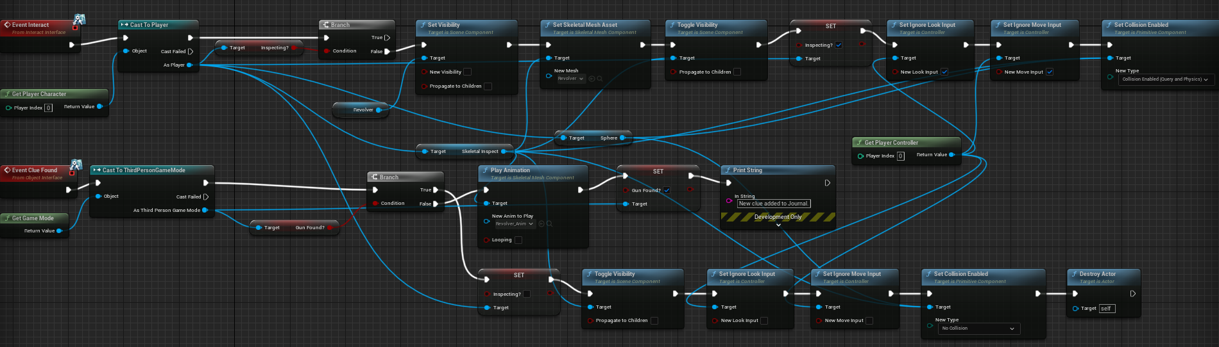Click the interface icon above Event Interact

[80, 19]
